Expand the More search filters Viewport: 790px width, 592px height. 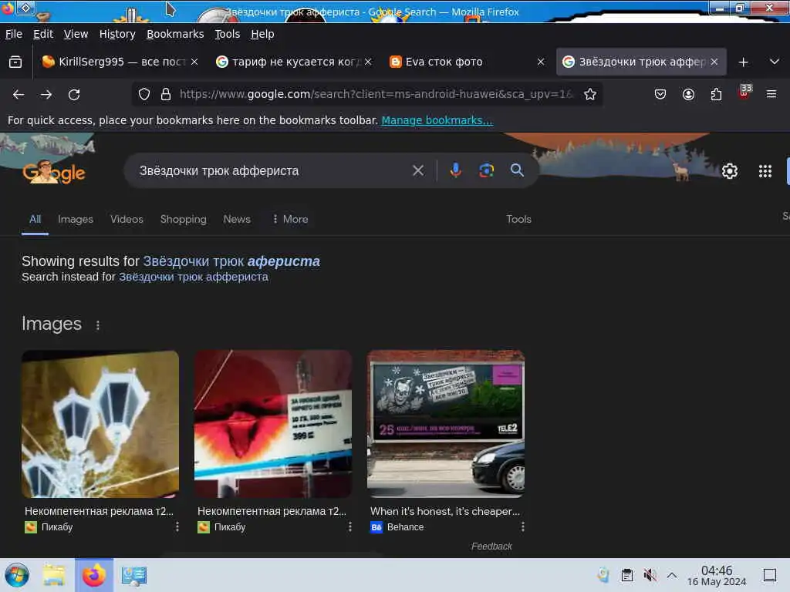(290, 219)
